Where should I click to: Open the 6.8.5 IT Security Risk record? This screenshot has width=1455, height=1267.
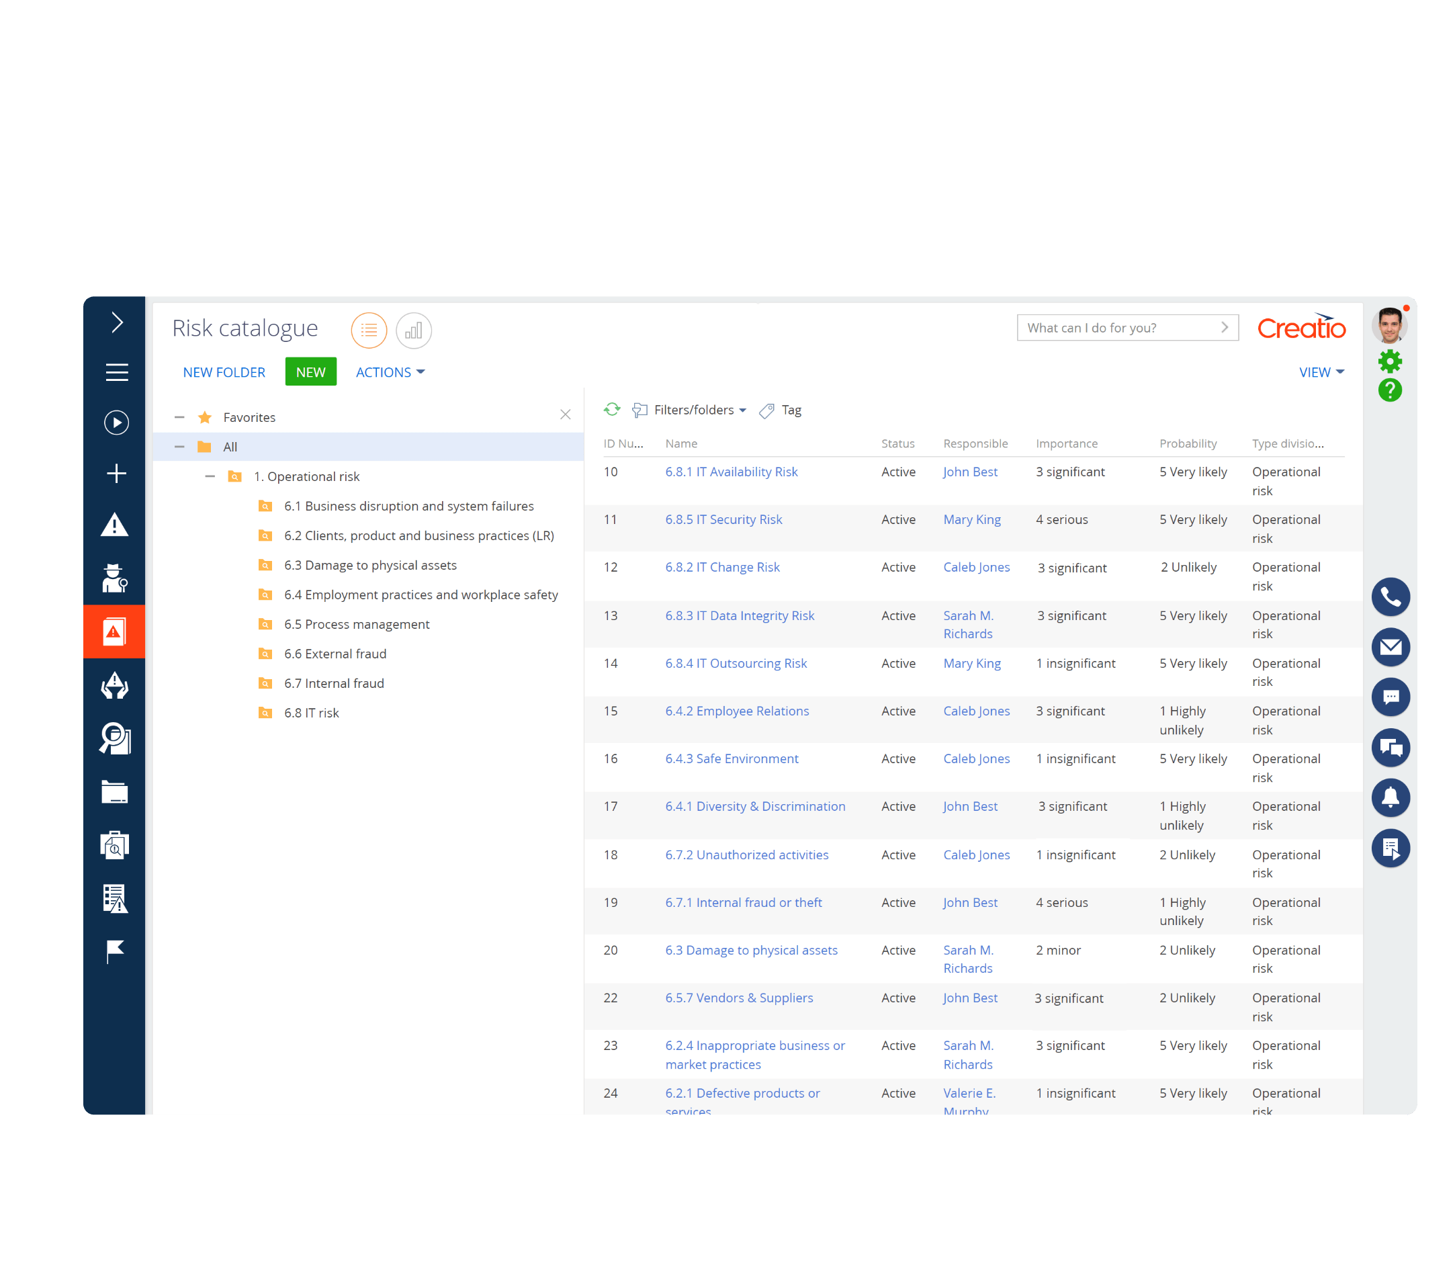pos(723,520)
